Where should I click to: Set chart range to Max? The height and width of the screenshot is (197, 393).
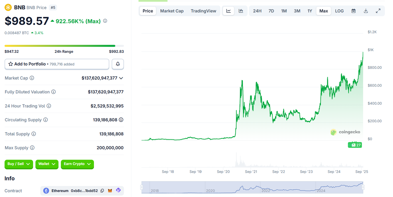(x=324, y=11)
